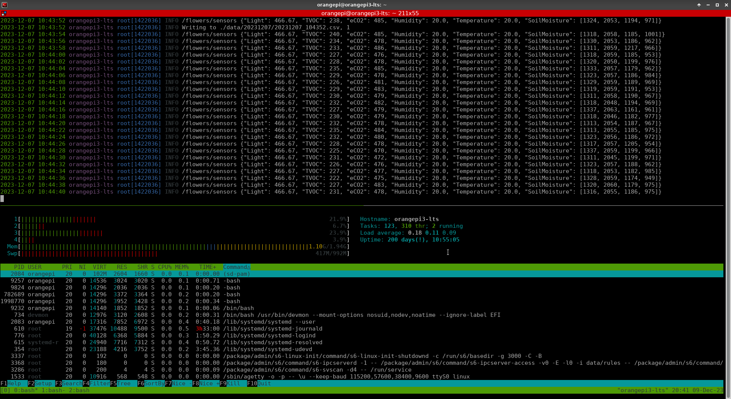Sort by MEM% column header
This screenshot has width=731, height=399.
pyautogui.click(x=182, y=267)
